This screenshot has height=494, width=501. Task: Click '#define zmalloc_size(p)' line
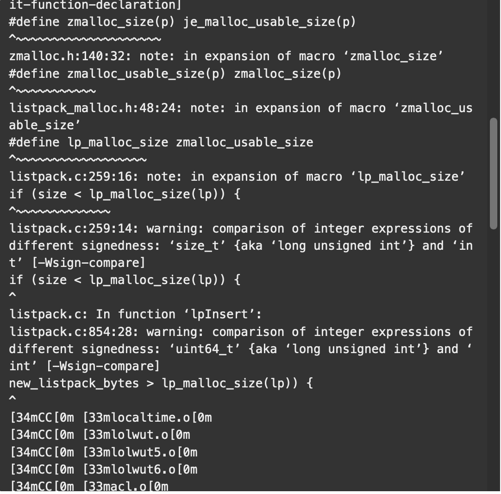point(182,22)
